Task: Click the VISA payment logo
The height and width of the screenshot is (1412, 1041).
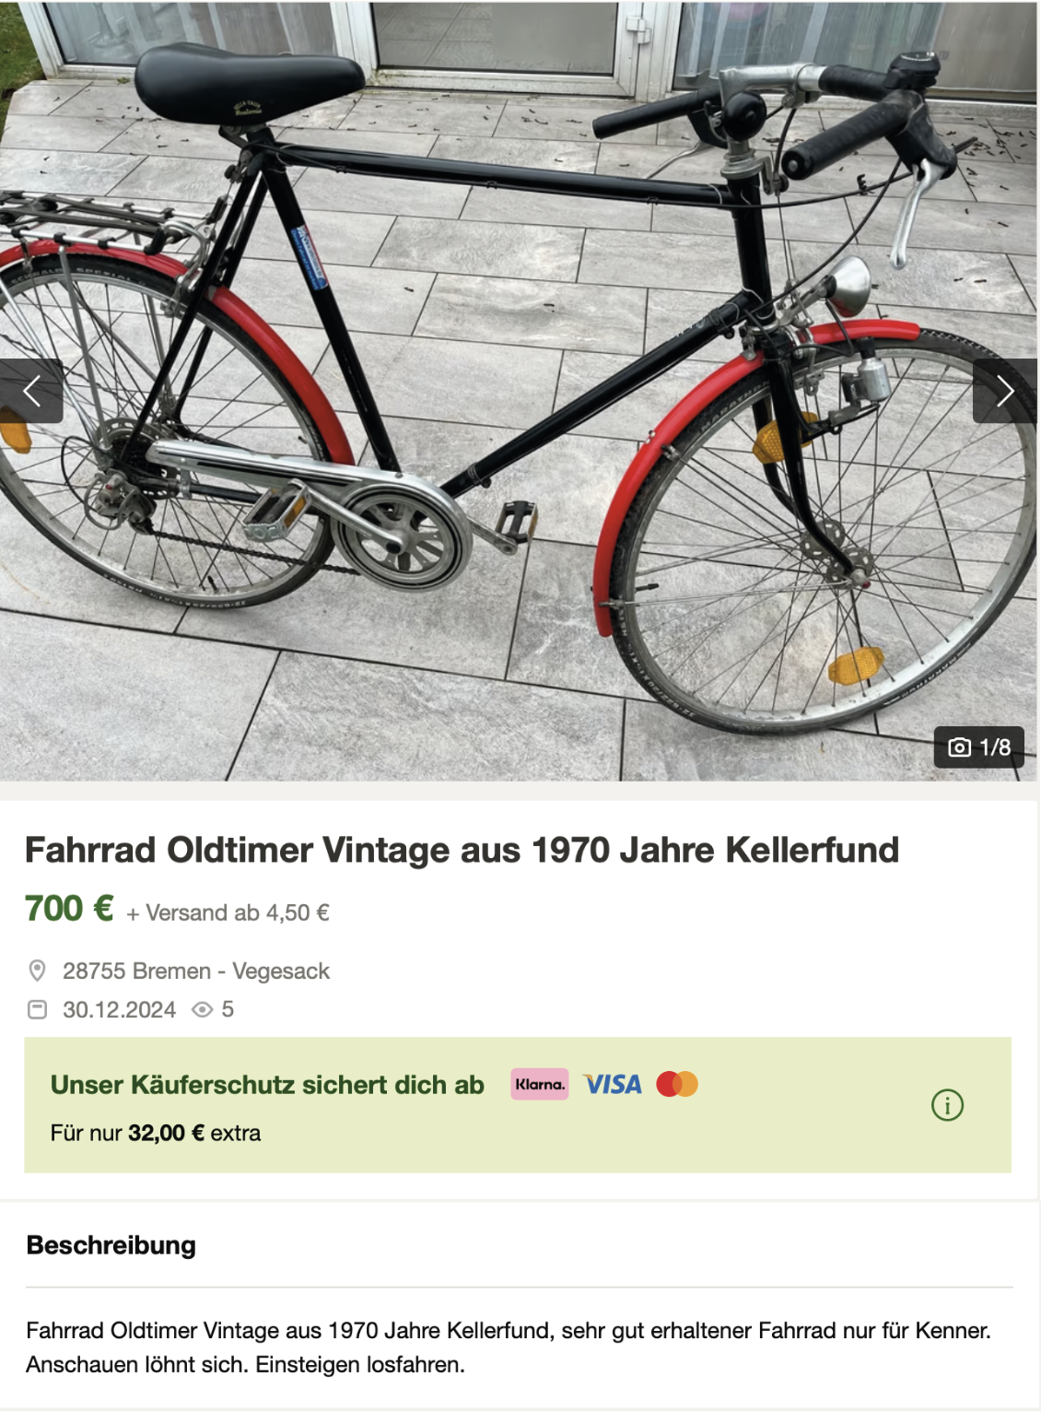Action: [x=613, y=1084]
